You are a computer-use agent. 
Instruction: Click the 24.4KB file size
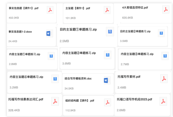13,41
